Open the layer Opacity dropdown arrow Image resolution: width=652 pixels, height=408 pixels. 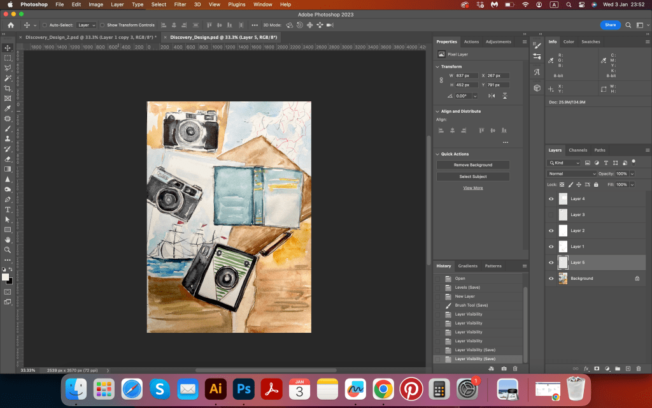(x=632, y=173)
